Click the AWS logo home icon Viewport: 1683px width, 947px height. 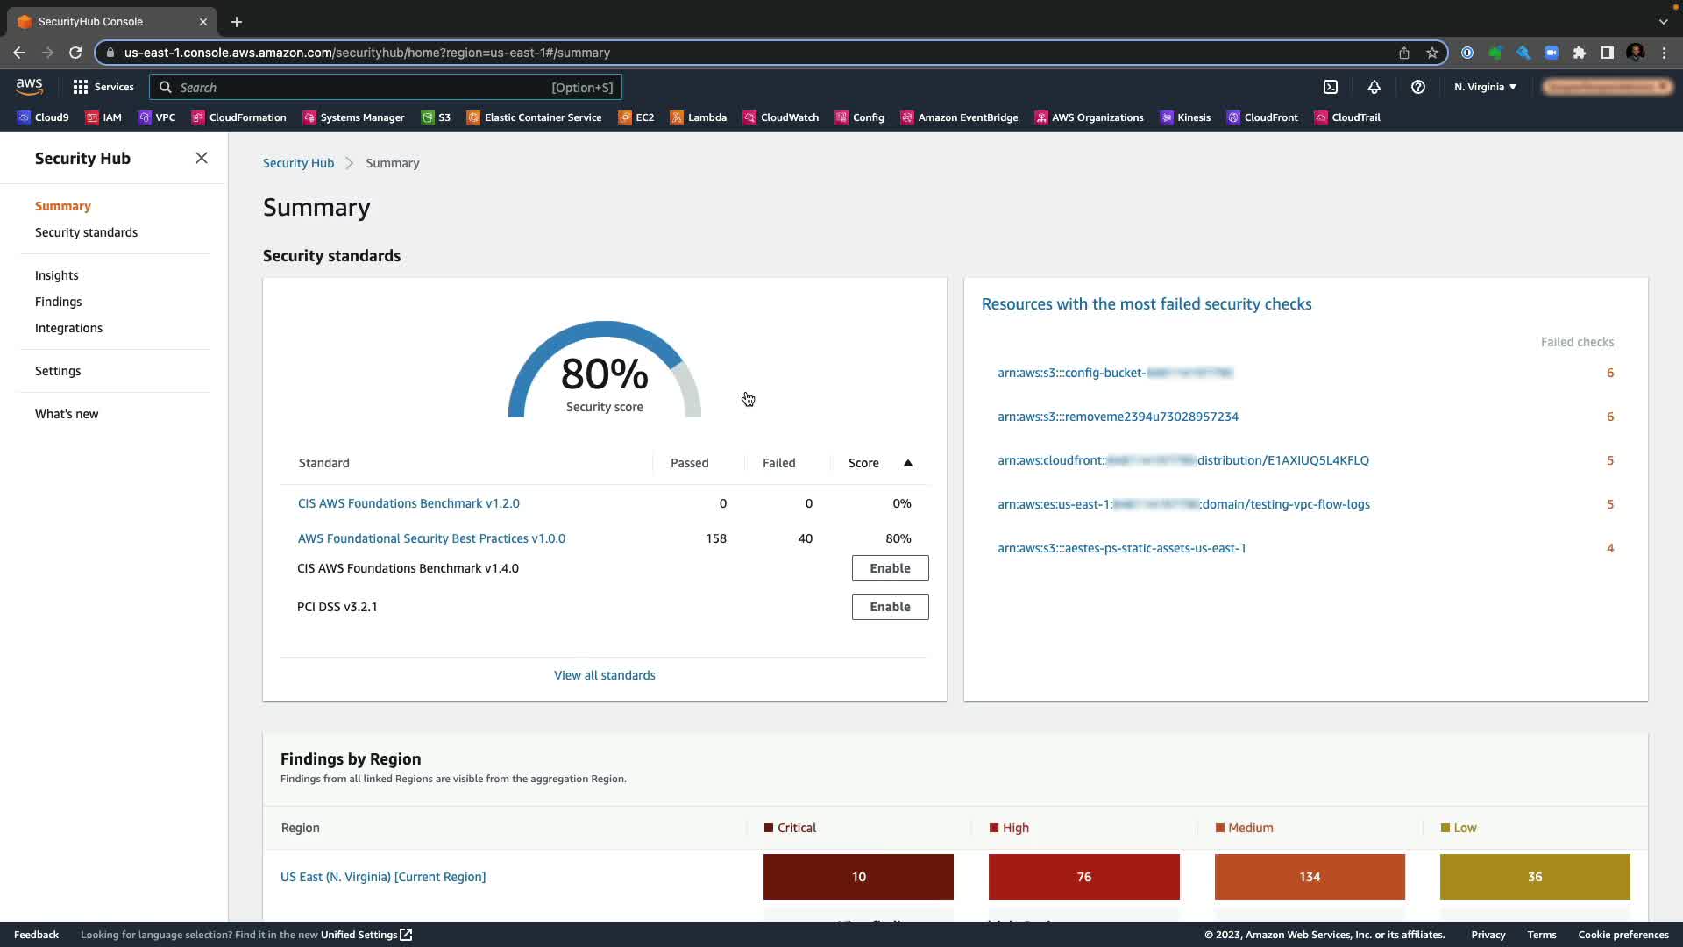29,86
